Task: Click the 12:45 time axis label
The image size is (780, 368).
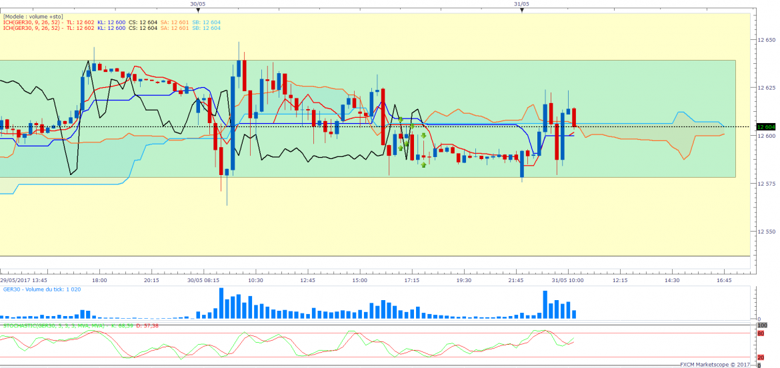Action: (x=308, y=281)
